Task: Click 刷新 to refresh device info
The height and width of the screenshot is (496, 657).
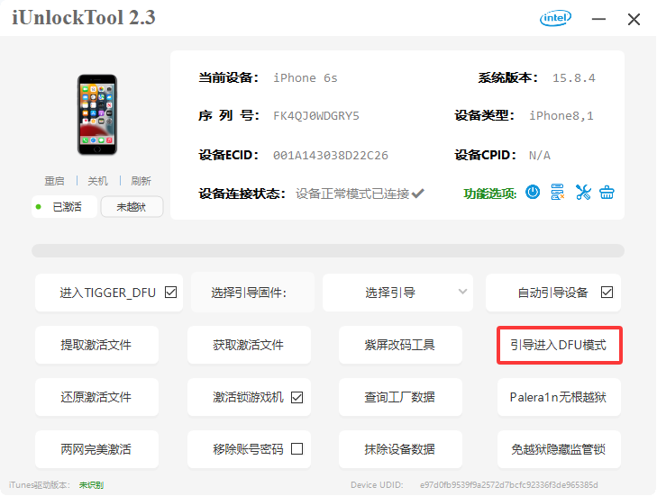Action: 141,181
